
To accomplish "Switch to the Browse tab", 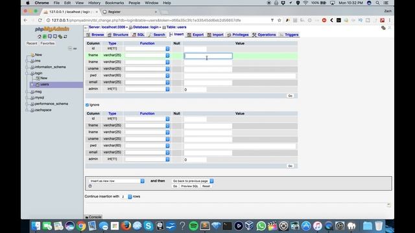I will [95, 34].
